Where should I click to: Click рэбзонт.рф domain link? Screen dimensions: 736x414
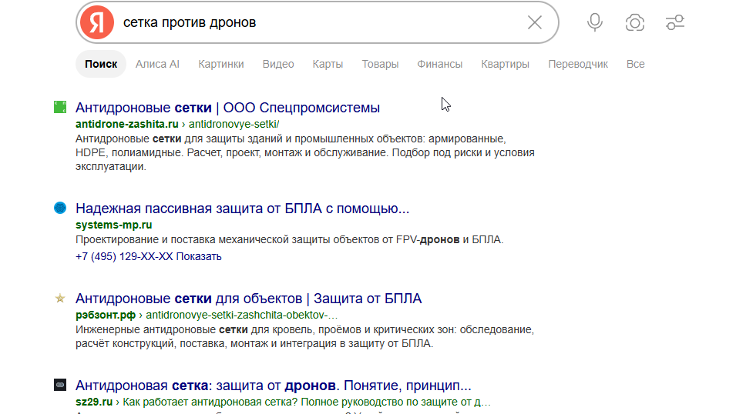click(x=106, y=315)
